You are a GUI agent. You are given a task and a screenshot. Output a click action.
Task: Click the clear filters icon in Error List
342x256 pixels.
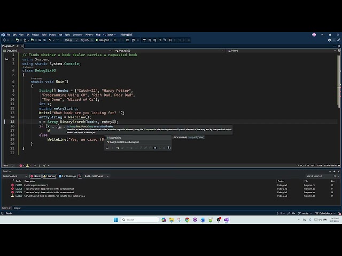click(x=80, y=176)
